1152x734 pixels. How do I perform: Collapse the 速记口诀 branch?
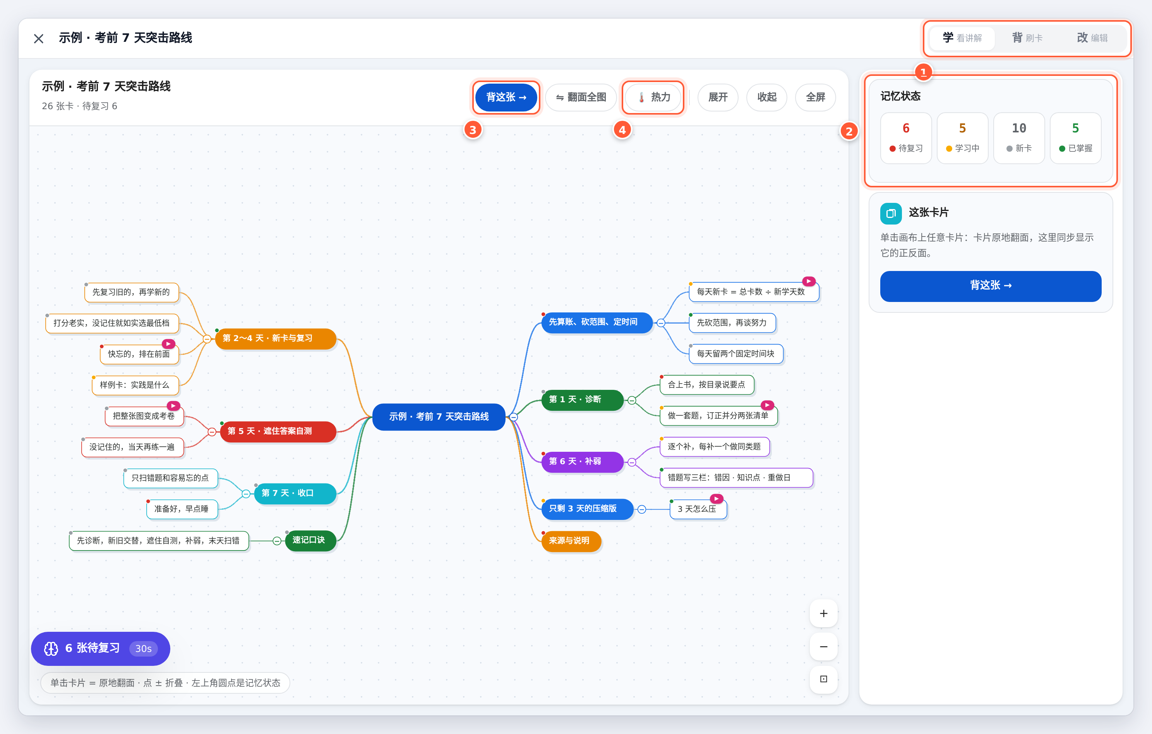coord(276,541)
